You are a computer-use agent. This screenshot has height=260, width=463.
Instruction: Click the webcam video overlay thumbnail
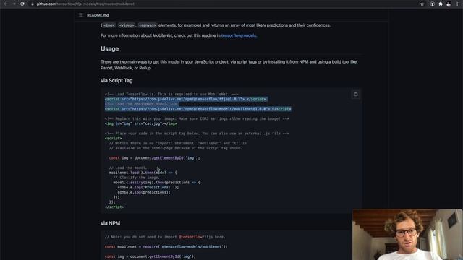tap(407, 235)
